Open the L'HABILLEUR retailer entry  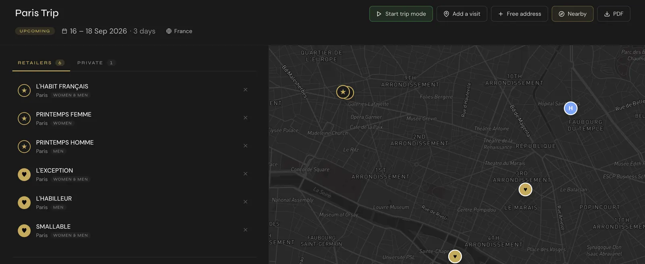coord(134,203)
